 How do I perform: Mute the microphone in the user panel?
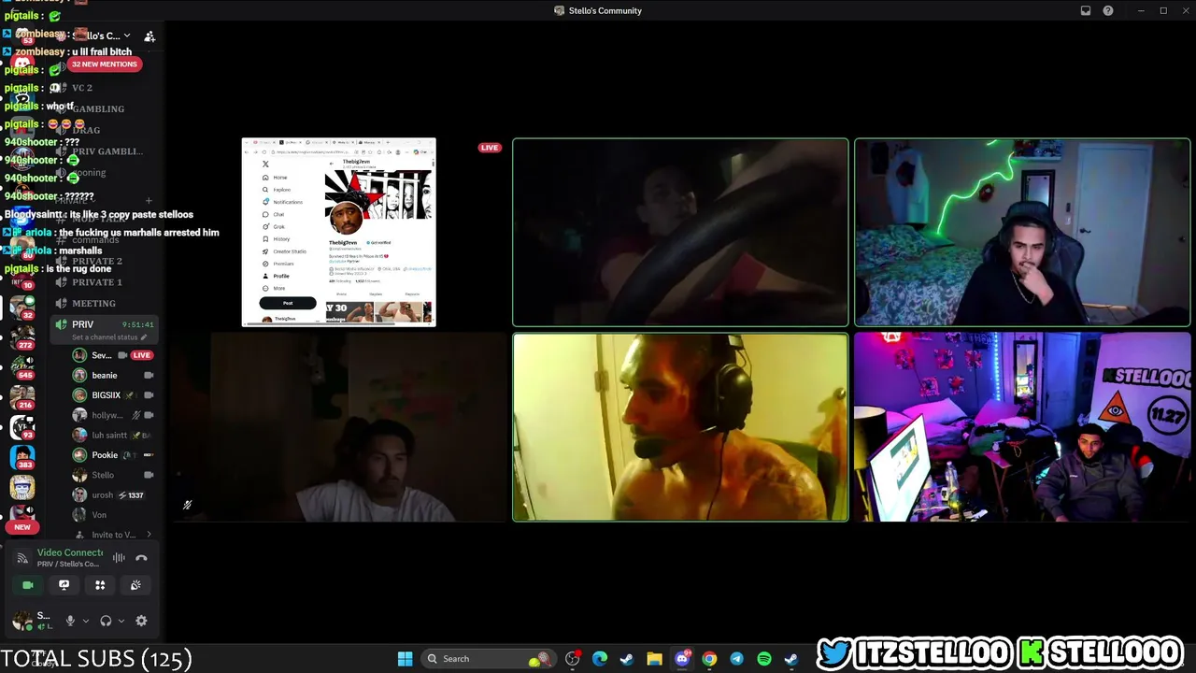point(70,621)
